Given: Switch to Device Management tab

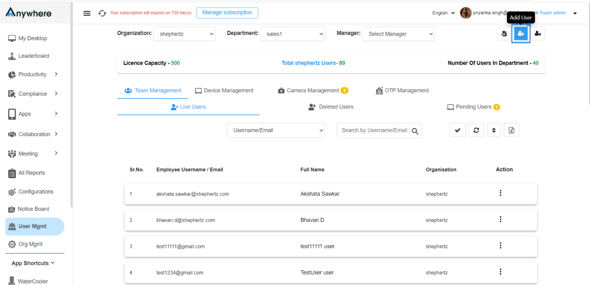Looking at the screenshot, I should click(x=224, y=91).
